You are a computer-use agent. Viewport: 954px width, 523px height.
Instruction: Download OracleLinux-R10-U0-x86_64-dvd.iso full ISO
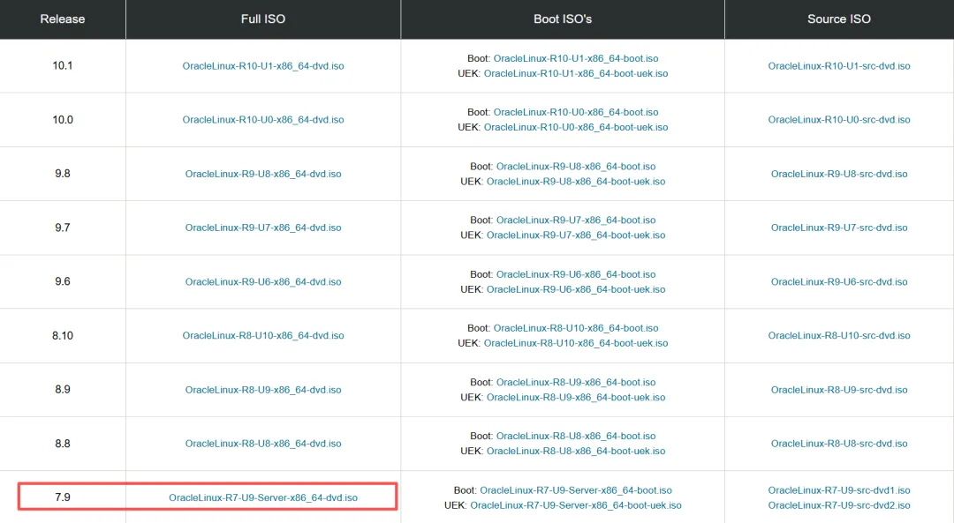[263, 120]
